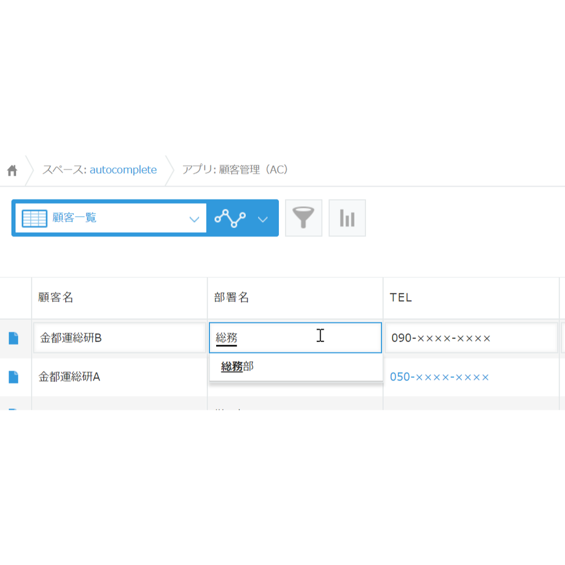This screenshot has height=565, width=565.
Task: Click the 部署名 input containing 総務
Action: point(295,338)
